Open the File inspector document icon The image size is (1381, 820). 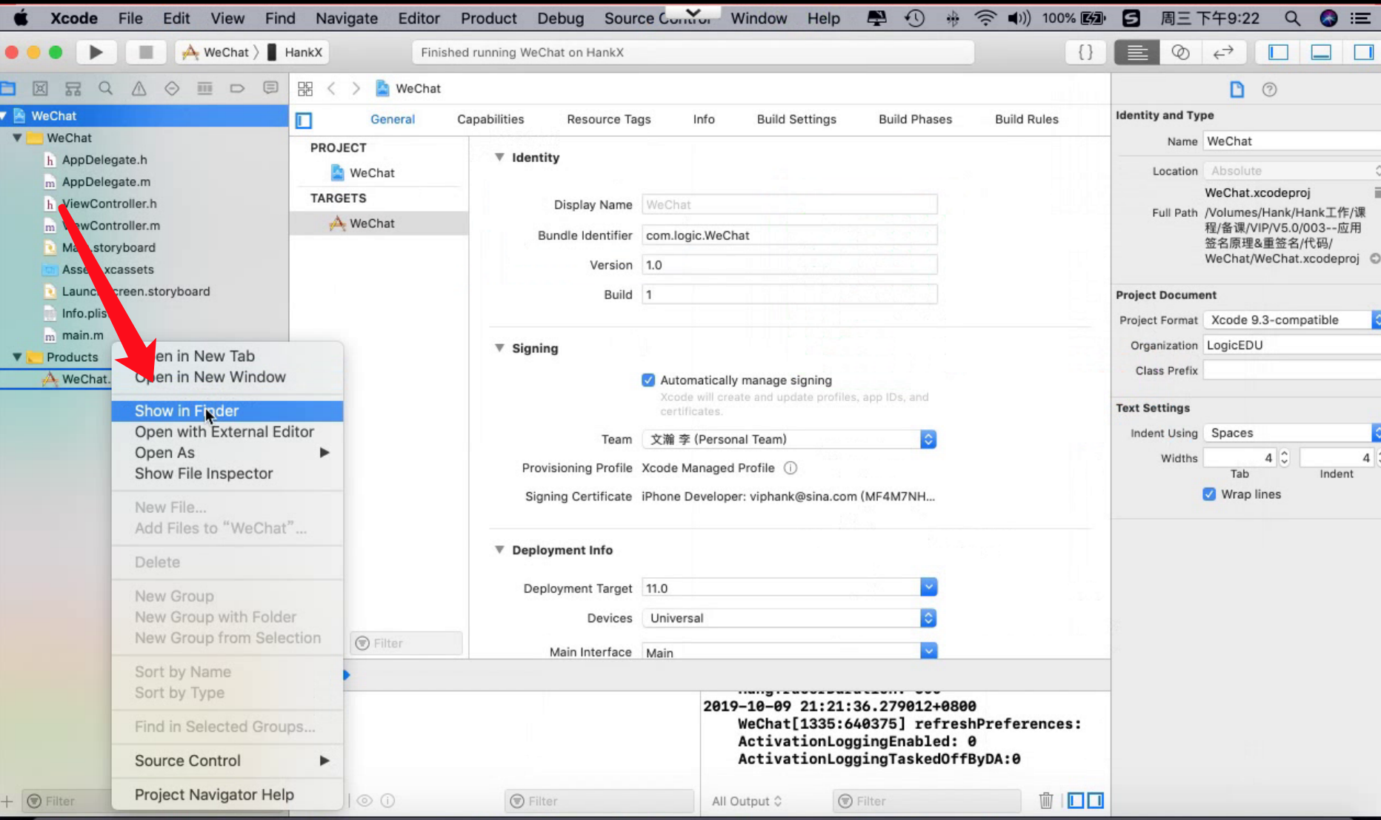(1237, 90)
